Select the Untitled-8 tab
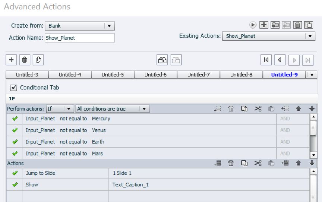 (x=241, y=75)
